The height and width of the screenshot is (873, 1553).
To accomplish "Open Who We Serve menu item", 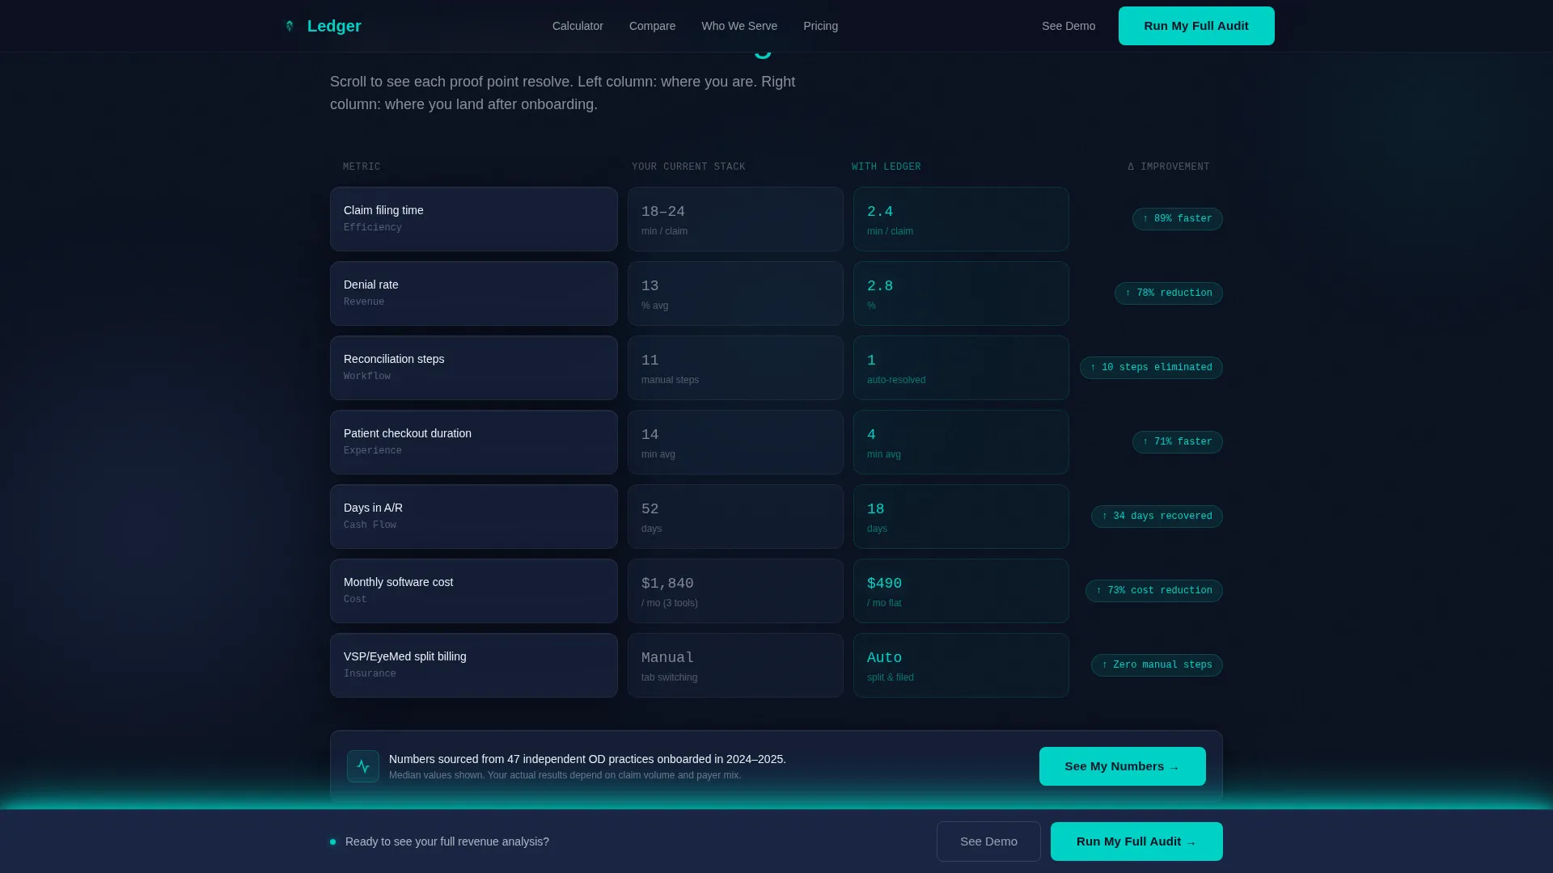I will point(739,26).
